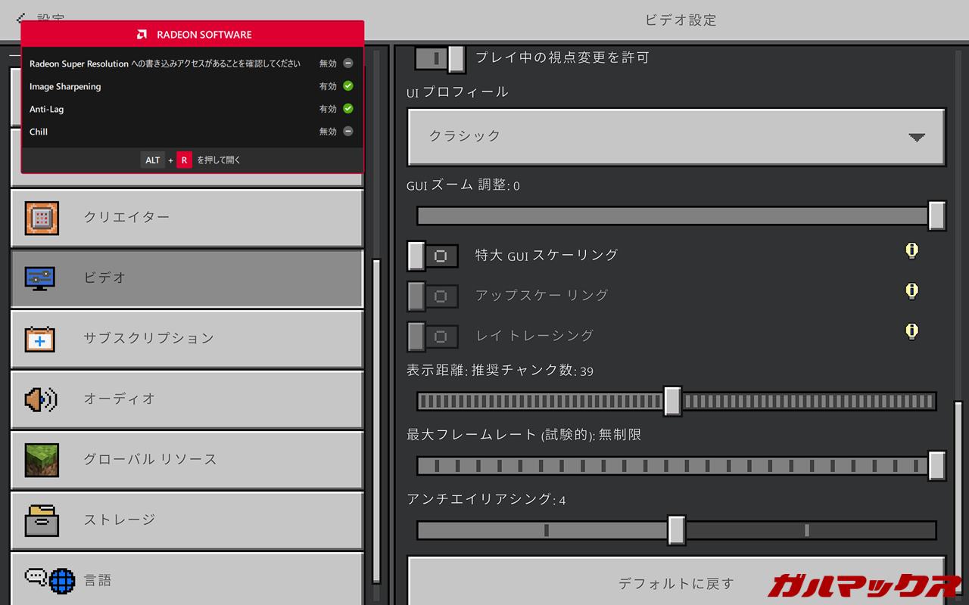Click the back arrow next to 設定
This screenshot has width=969, height=605.
point(21,18)
